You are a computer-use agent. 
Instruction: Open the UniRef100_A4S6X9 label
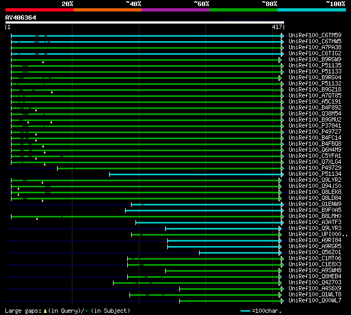[315, 289]
